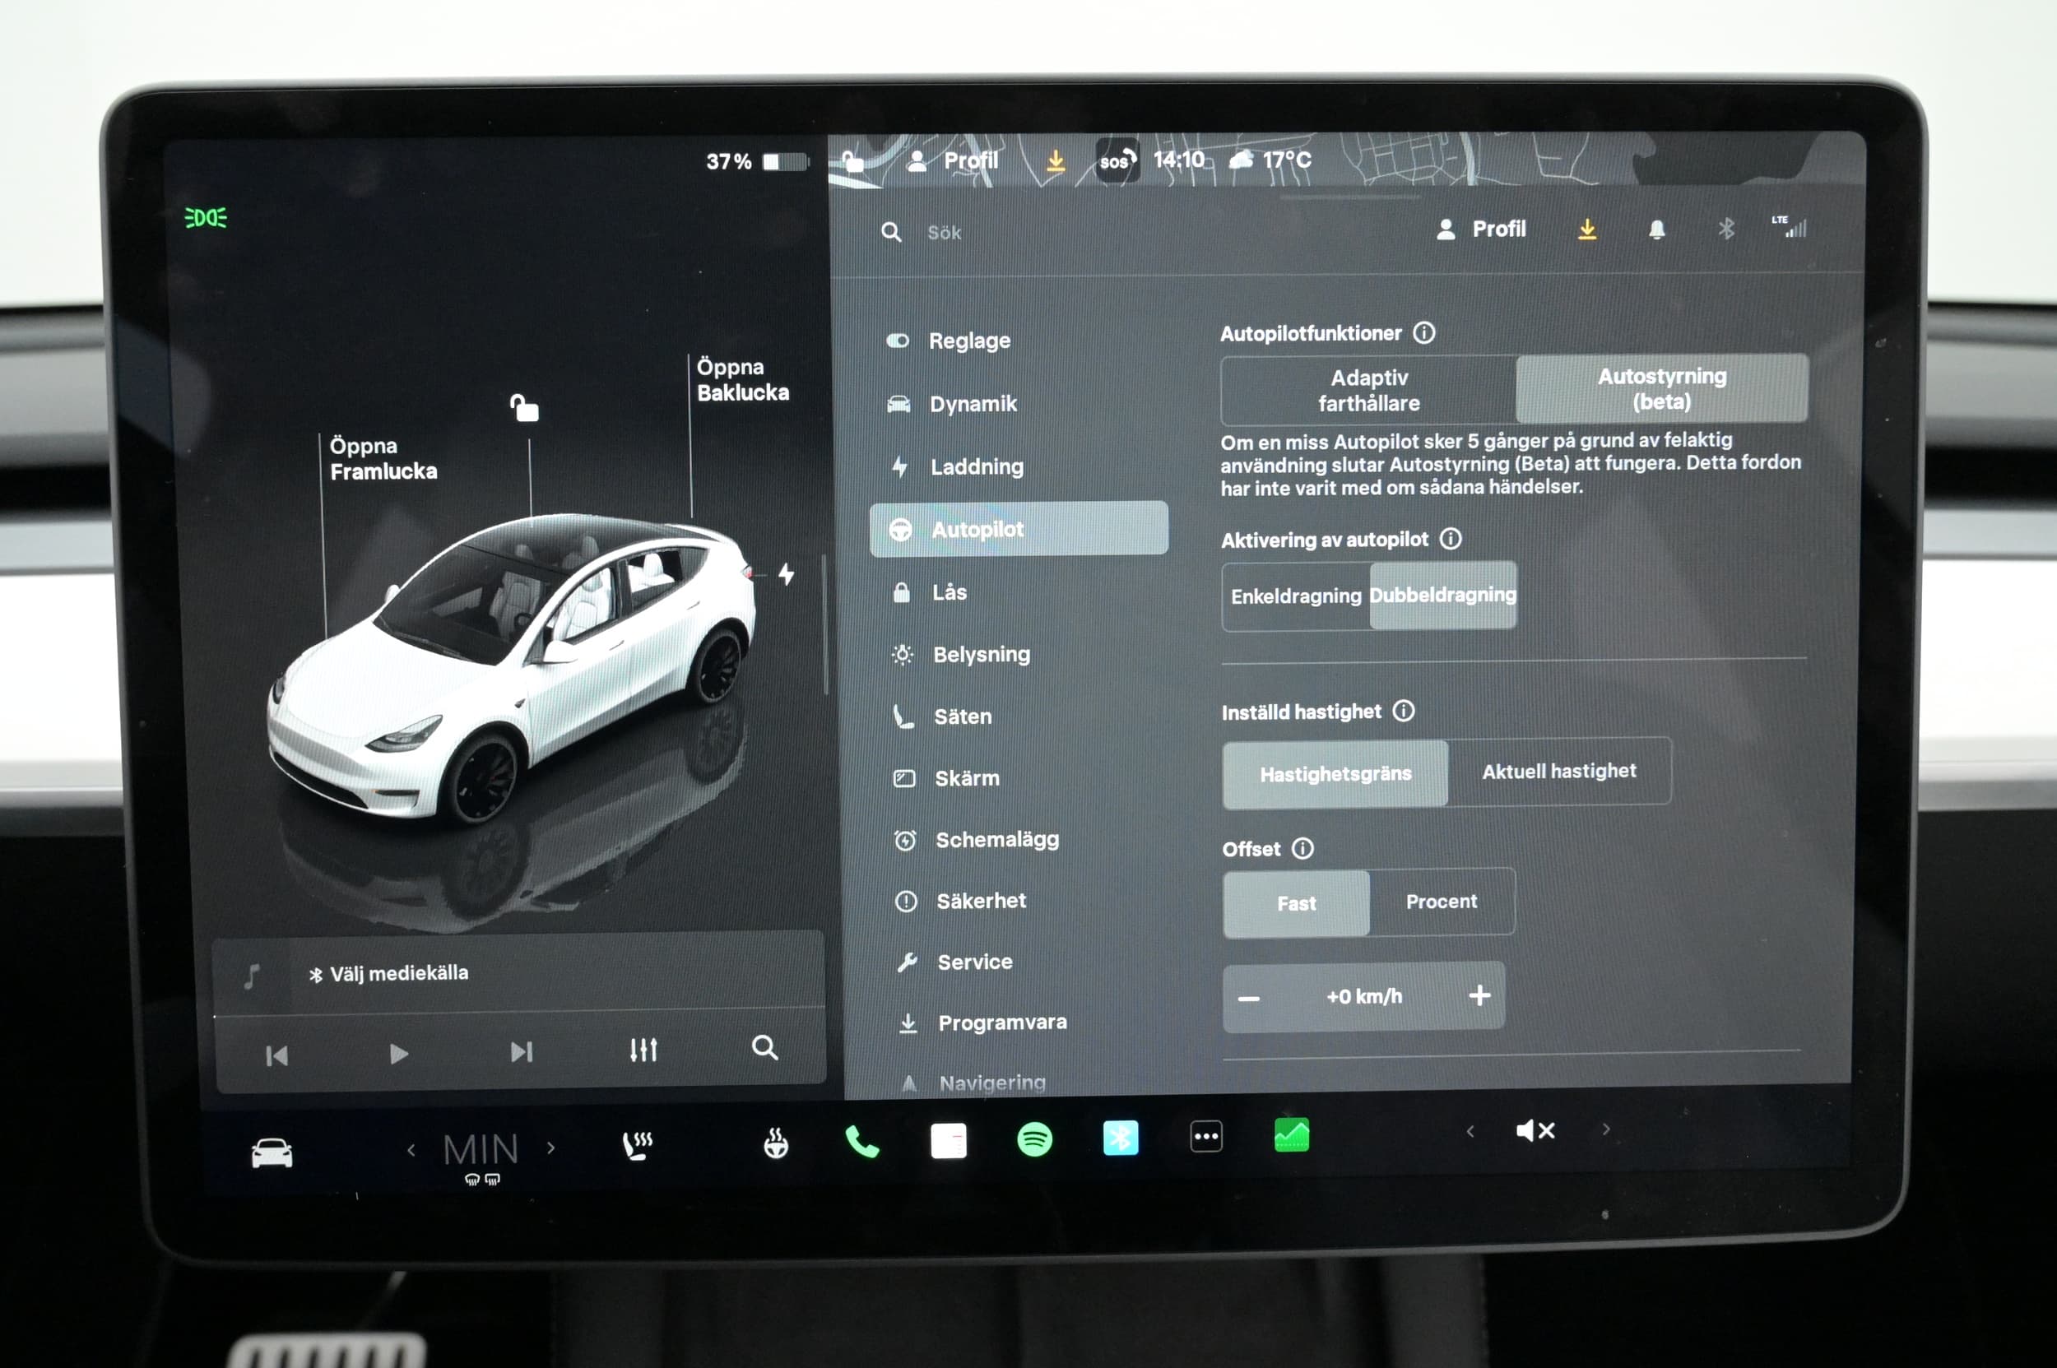Increase speed offset with plus button

[x=1479, y=995]
